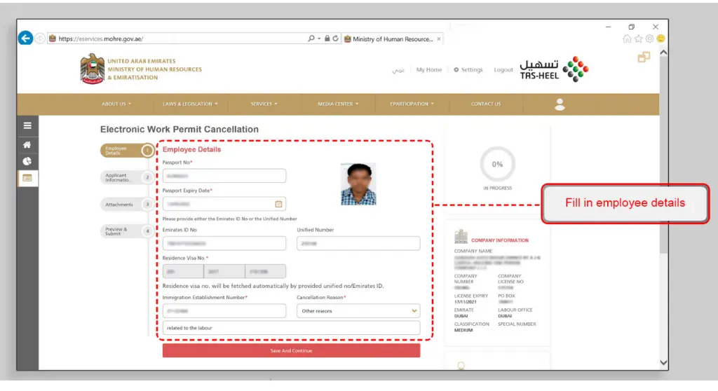Click Settings gear link in header
The height and width of the screenshot is (391, 718).
coord(468,69)
